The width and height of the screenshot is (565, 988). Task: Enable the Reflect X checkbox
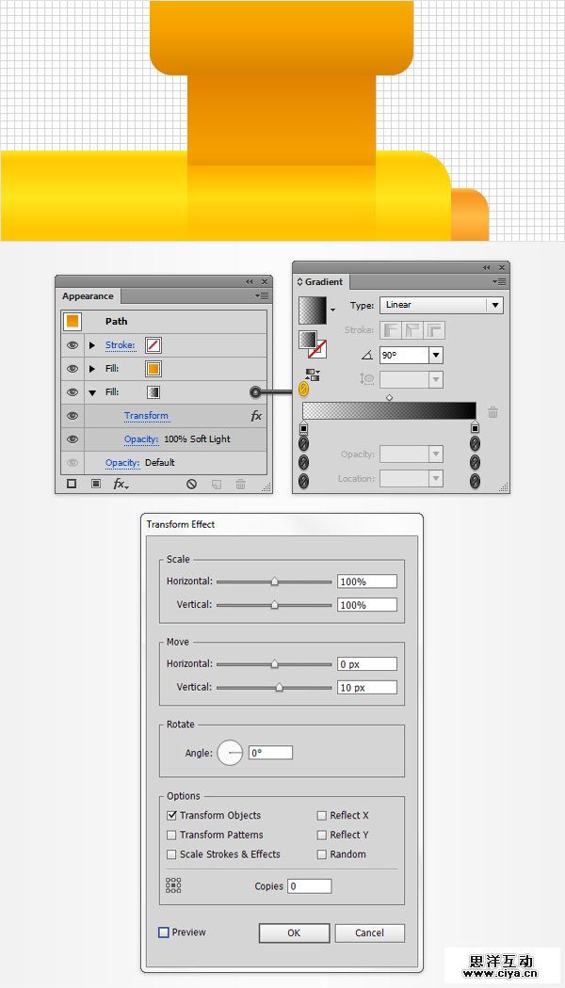tap(322, 816)
